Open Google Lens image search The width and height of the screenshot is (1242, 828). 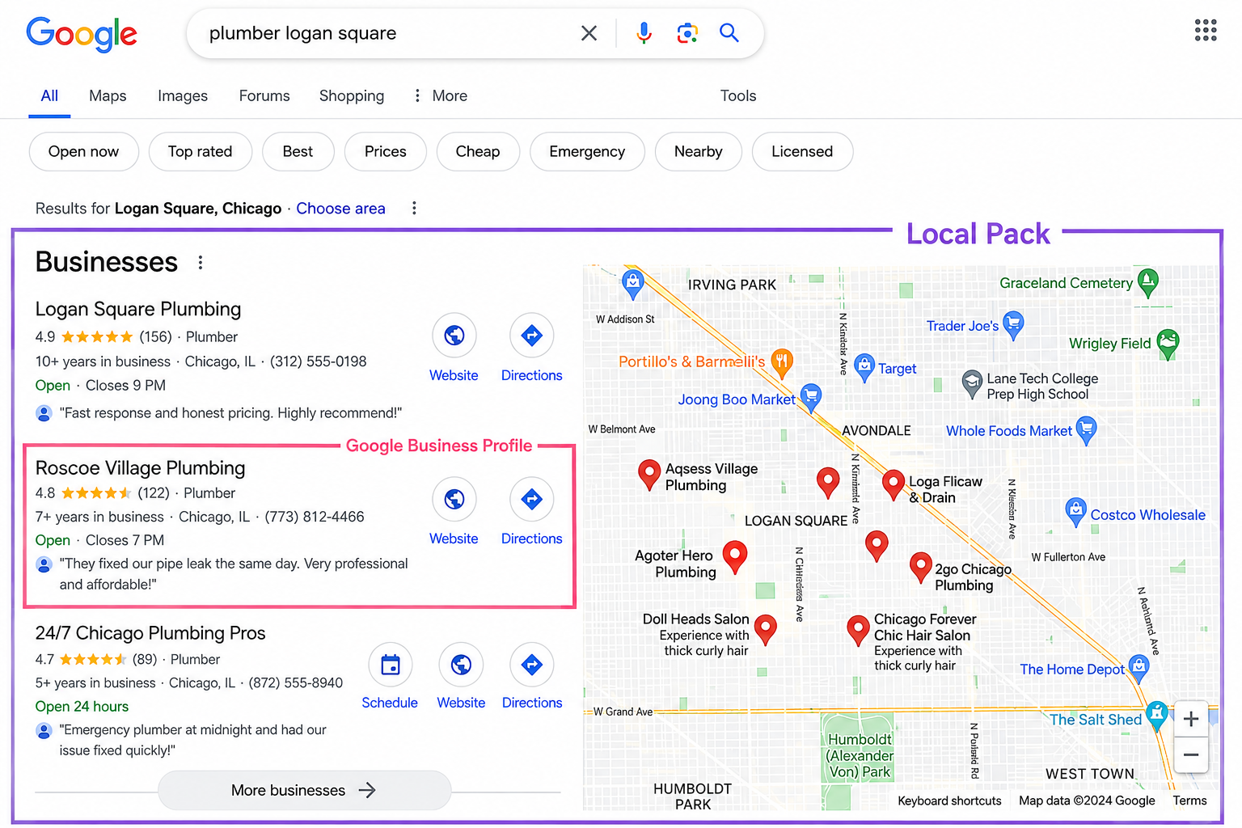pyautogui.click(x=687, y=33)
